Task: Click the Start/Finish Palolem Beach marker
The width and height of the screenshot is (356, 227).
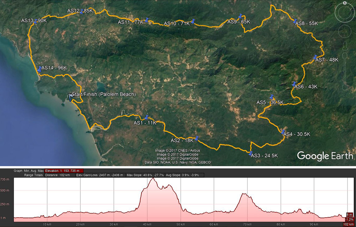Action: point(70,97)
